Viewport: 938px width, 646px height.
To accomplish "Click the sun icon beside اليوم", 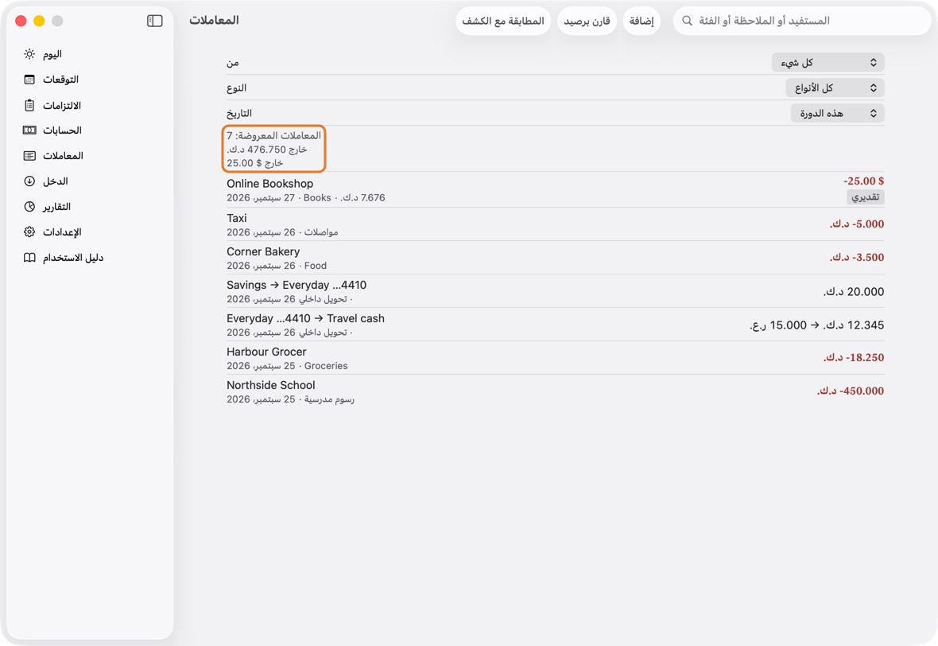I will click(29, 54).
